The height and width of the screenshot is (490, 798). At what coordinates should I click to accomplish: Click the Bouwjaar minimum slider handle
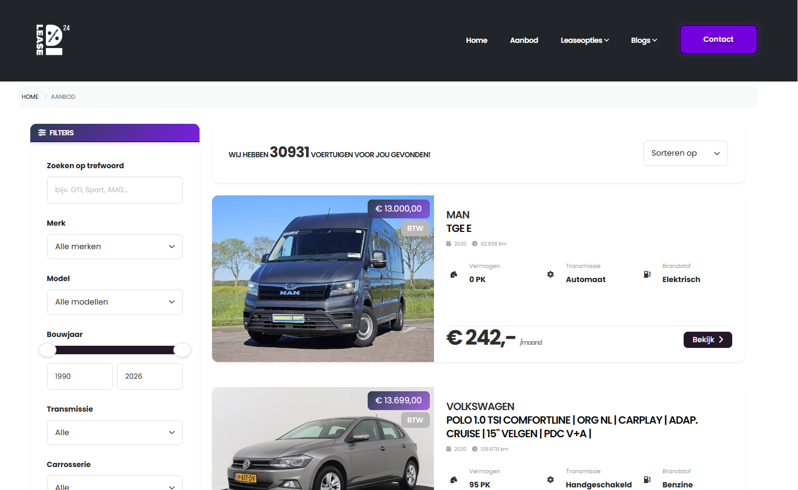click(x=48, y=350)
